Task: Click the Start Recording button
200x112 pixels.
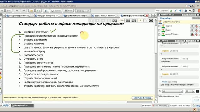Action: [x=160, y=106]
